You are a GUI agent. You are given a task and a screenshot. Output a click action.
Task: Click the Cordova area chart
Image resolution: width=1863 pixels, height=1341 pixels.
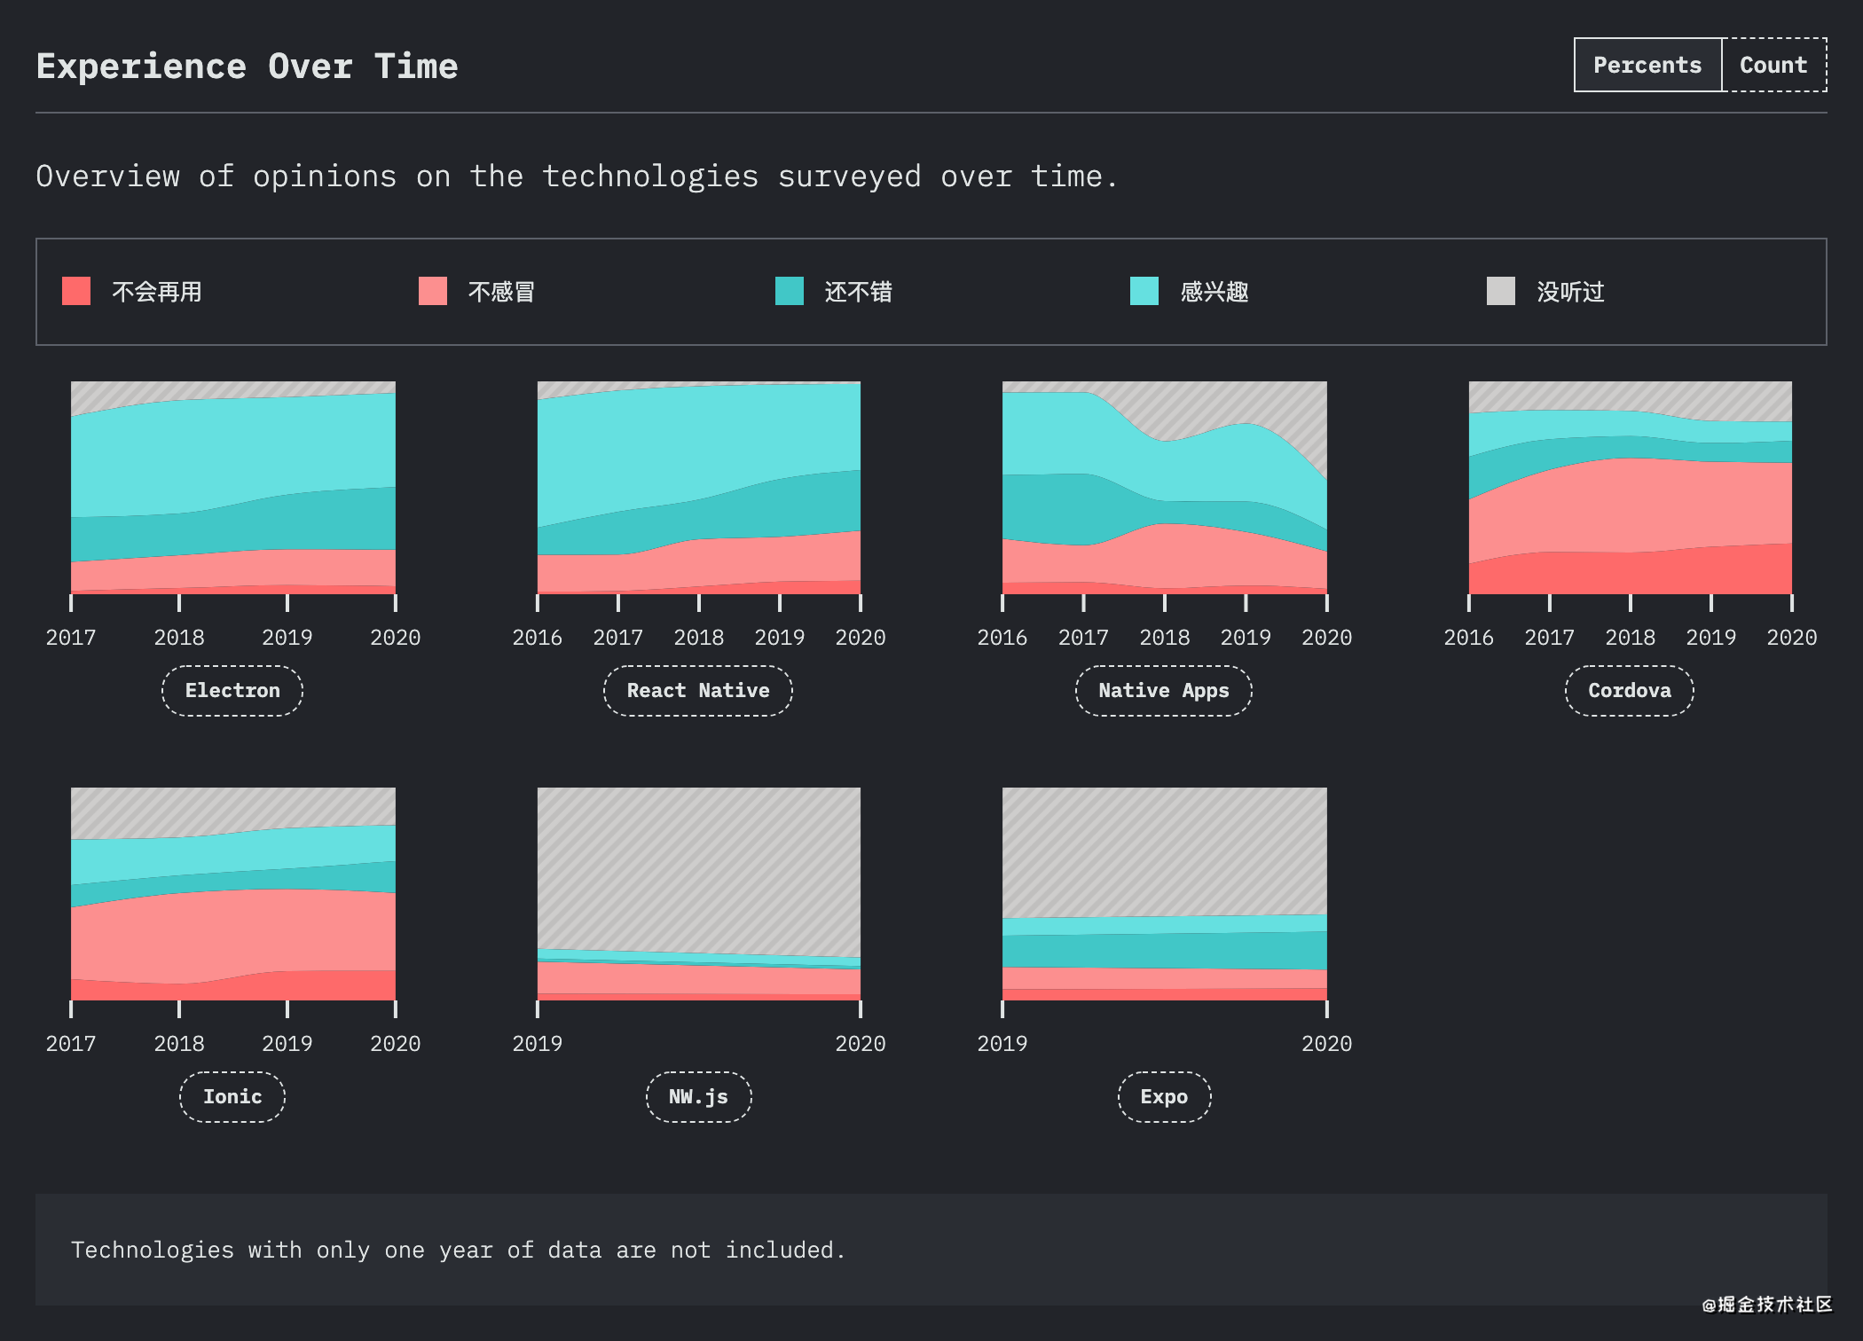point(1631,488)
